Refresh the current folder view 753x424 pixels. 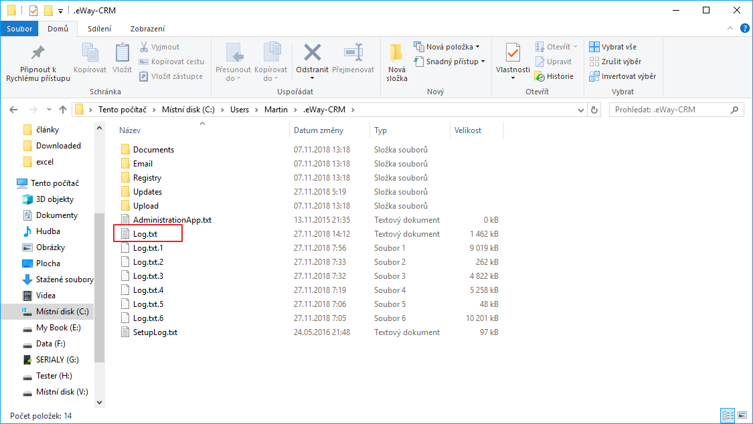tap(594, 110)
